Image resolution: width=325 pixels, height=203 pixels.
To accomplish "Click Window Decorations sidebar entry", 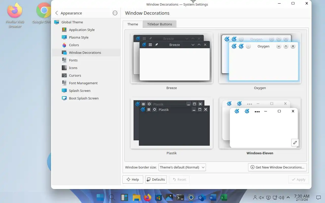I will tap(86, 53).
